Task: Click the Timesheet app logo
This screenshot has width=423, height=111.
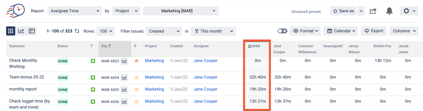Action: point(16,11)
